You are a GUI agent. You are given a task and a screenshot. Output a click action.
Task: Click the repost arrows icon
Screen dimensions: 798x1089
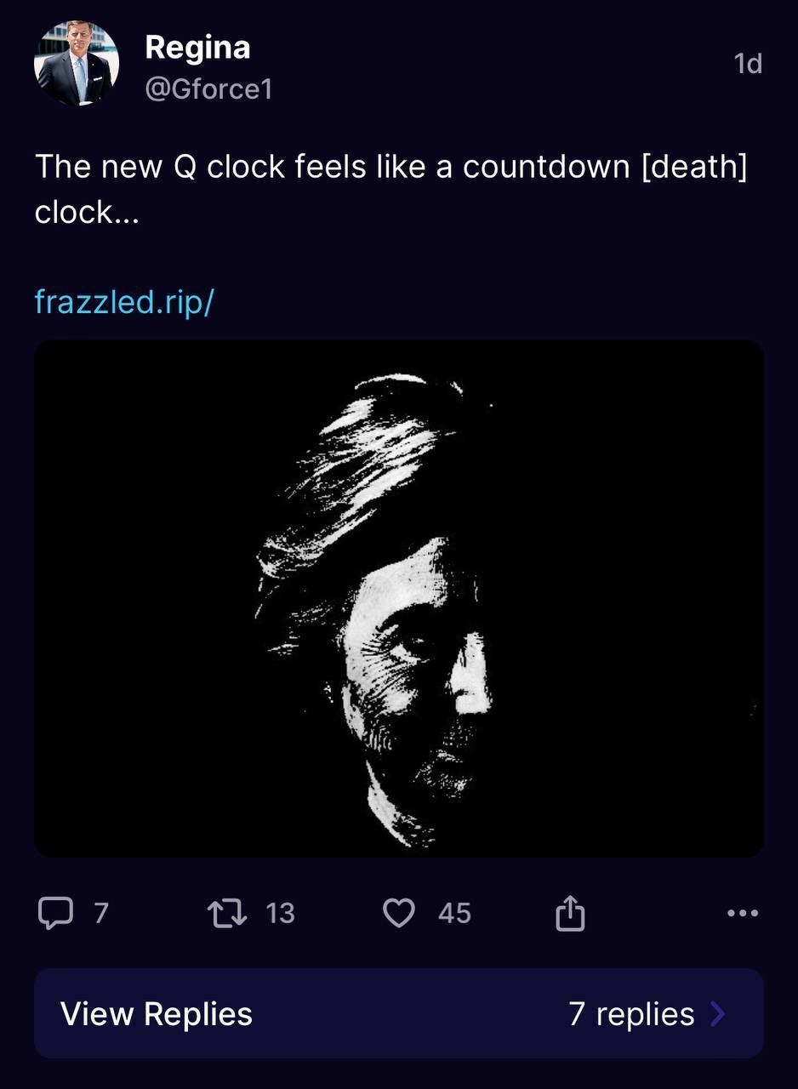coord(227,914)
